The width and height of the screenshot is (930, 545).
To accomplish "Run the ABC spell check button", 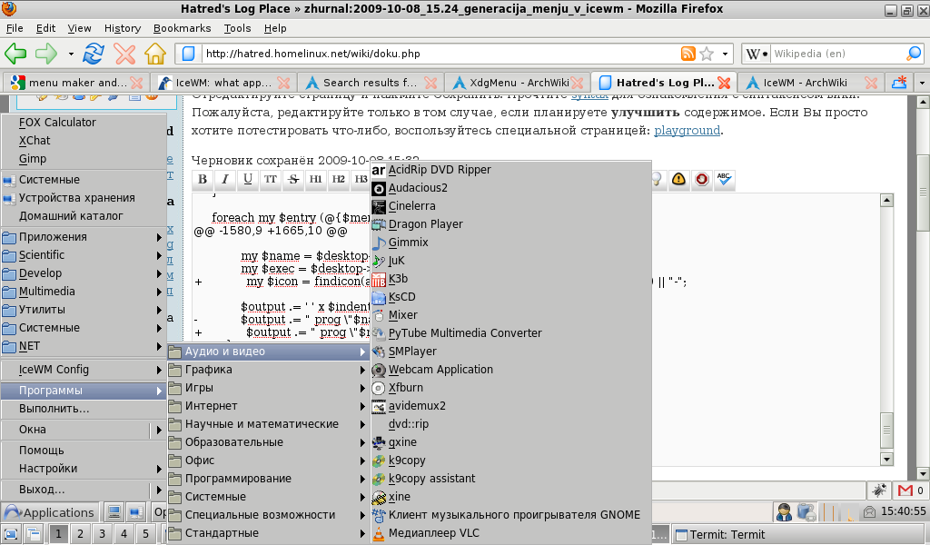I will pyautogui.click(x=724, y=179).
